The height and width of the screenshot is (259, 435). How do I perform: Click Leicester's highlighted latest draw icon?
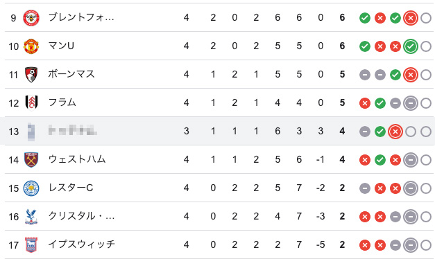click(411, 188)
